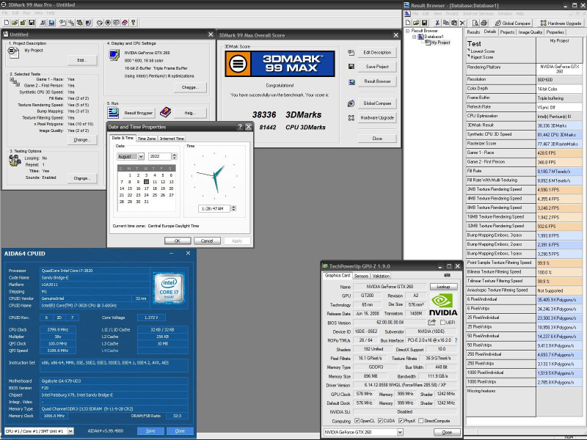Click the Lookup button in GPU-Z
The height and width of the screenshot is (440, 587).
[443, 287]
